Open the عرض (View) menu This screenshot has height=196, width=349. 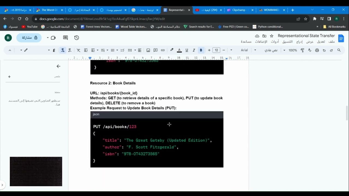pos(310,42)
